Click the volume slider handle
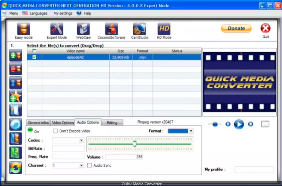The image size is (282, 186). 135,144
